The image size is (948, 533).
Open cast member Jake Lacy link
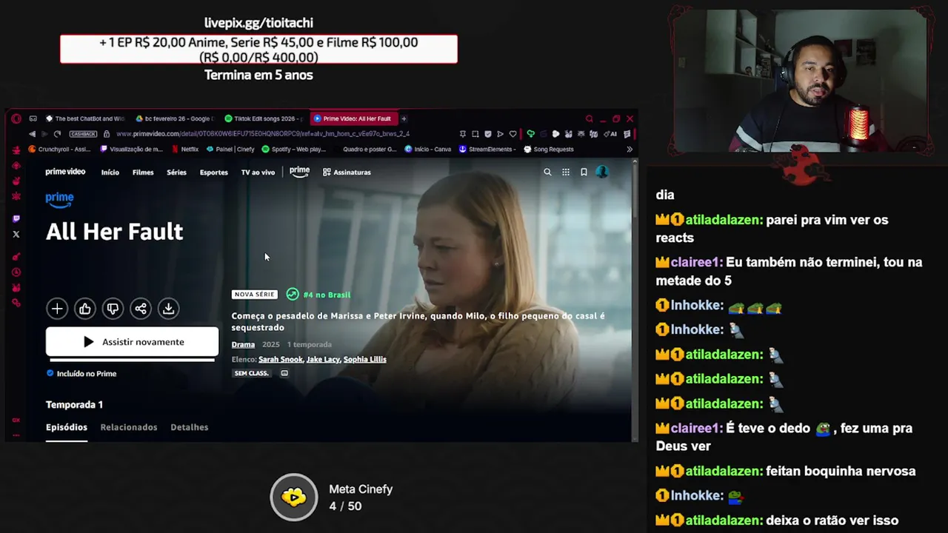click(x=323, y=360)
